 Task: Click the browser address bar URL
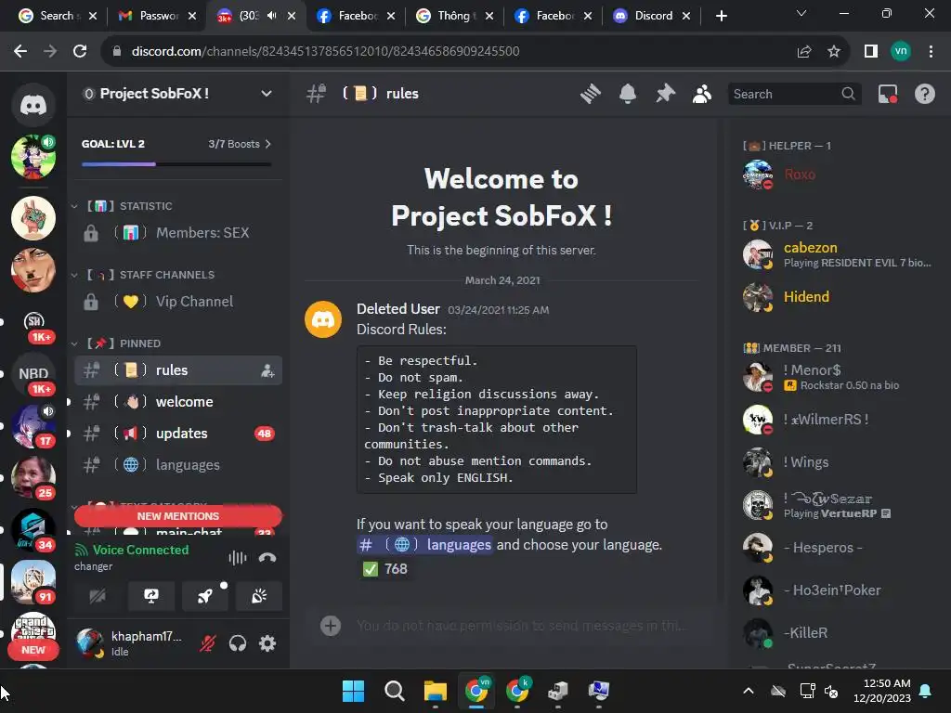point(325,52)
